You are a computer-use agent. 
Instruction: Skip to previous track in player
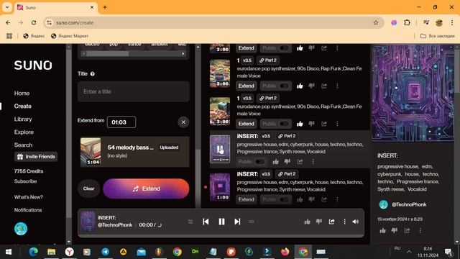pos(206,222)
